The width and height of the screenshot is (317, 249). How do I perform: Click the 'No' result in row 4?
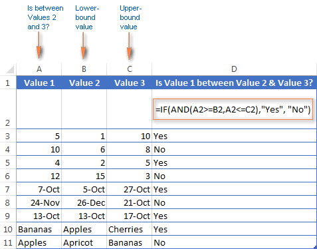click(234, 149)
